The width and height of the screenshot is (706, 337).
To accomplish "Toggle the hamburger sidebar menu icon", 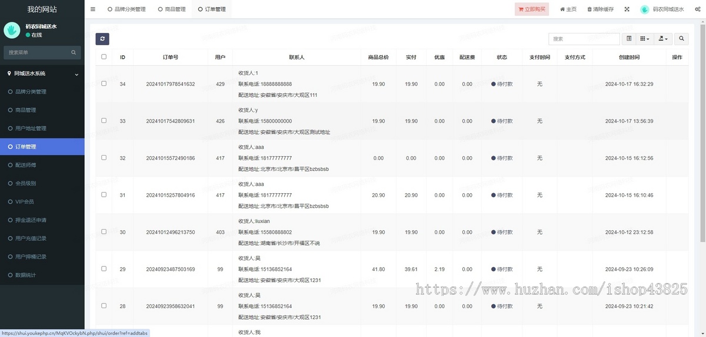I will point(93,9).
